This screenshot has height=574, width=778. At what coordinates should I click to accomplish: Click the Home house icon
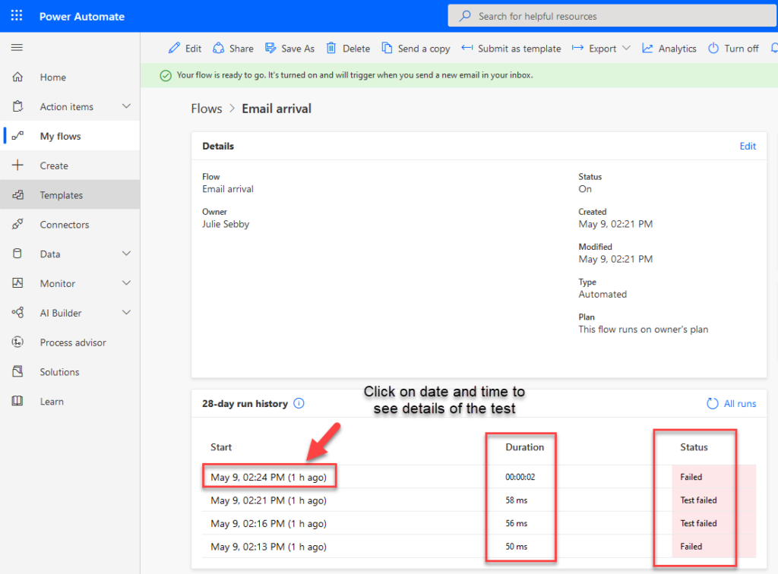point(17,77)
